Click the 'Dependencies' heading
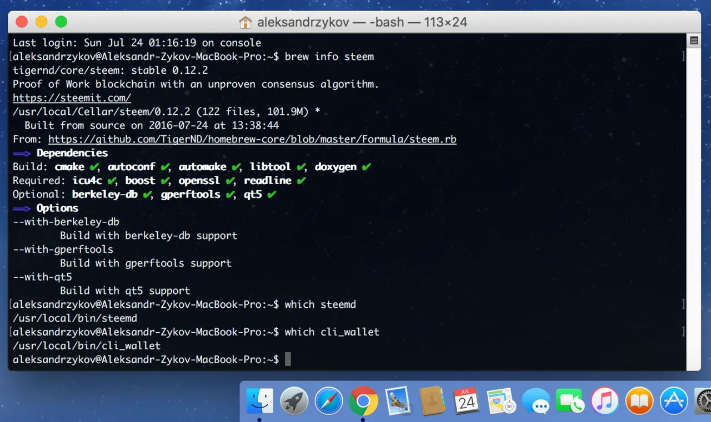The image size is (711, 422). 72,153
